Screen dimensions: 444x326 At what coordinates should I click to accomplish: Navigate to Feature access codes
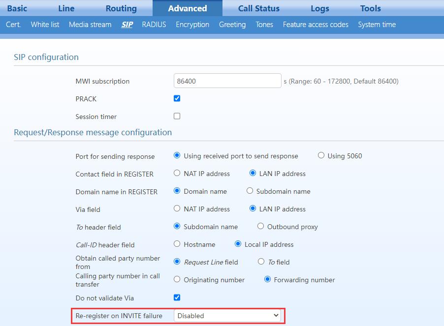pos(316,25)
